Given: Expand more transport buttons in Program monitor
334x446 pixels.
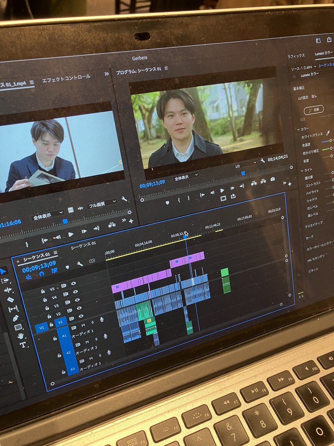Looking at the screenshot, I should [x=285, y=183].
